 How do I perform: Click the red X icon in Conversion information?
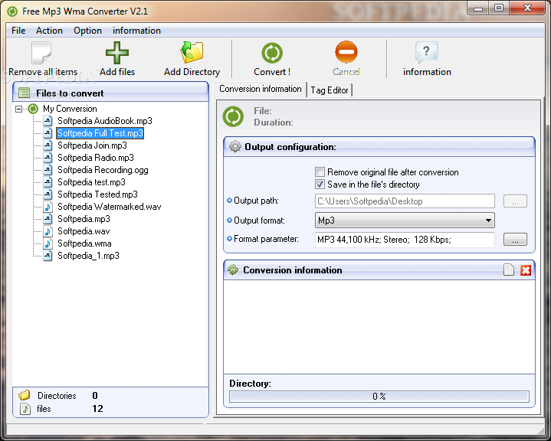click(x=526, y=270)
